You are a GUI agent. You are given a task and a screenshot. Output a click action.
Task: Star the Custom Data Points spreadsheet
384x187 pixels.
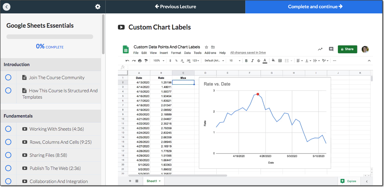coord(207,47)
